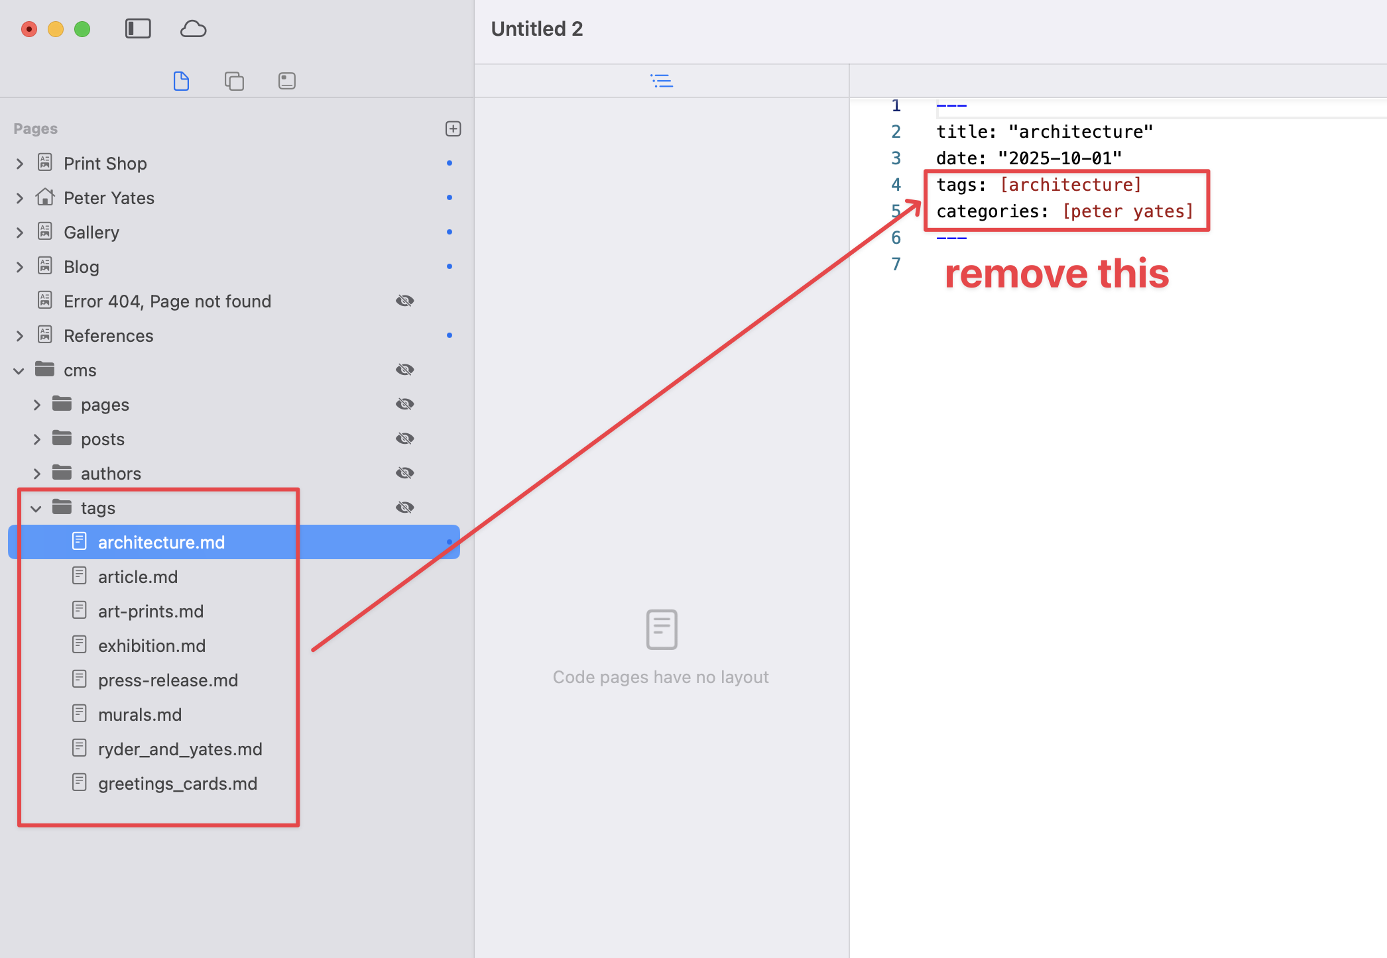Click the Peter Yates home icon
Image resolution: width=1387 pixels, height=958 pixels.
pos(45,197)
